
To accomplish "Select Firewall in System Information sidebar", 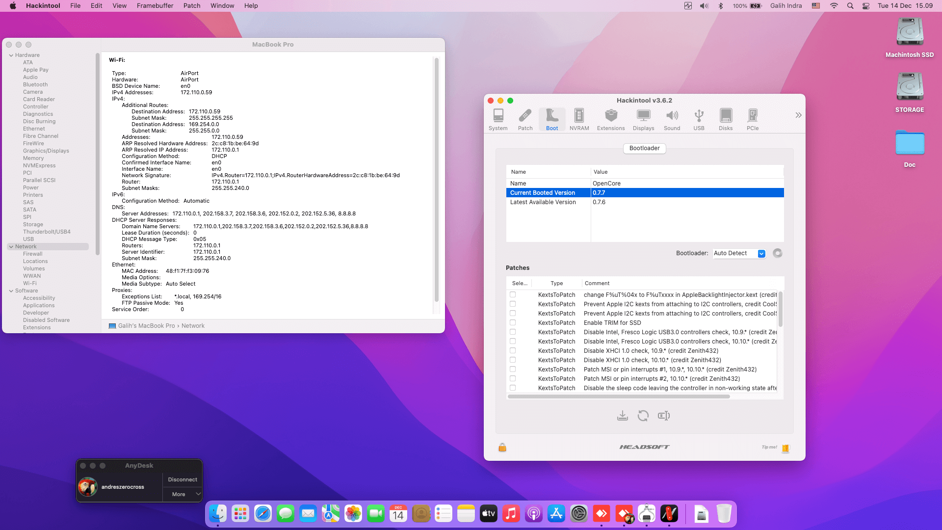I will click(32, 254).
